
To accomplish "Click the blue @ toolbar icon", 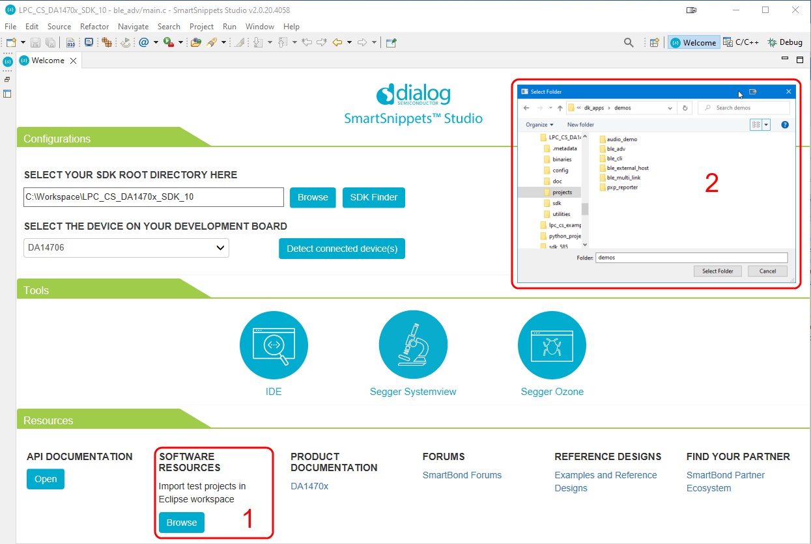I will coord(144,42).
